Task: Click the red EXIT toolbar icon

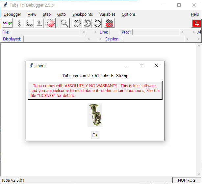Action: (197, 23)
